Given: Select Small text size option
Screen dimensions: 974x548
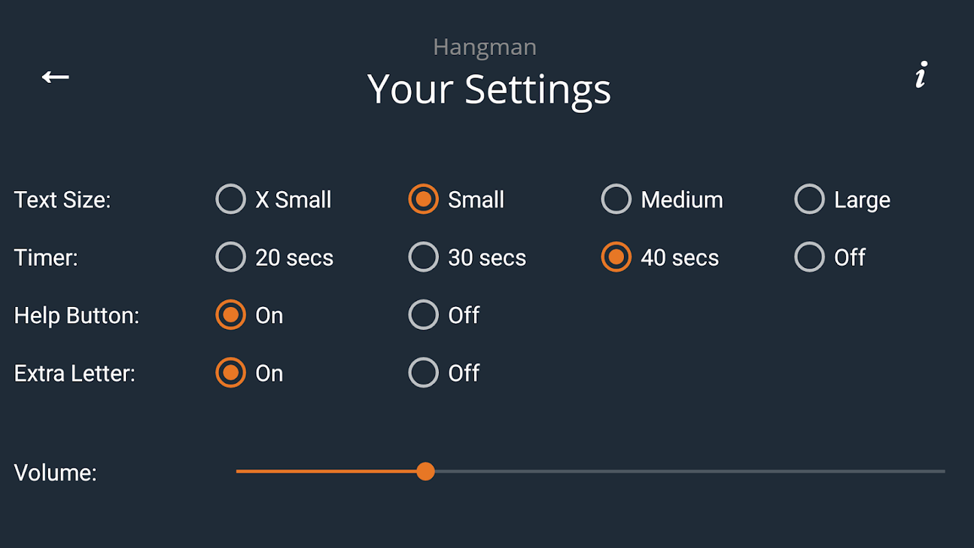Looking at the screenshot, I should [x=423, y=199].
